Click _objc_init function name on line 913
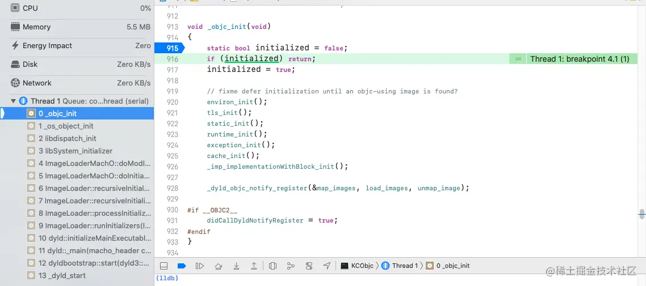This screenshot has height=286, width=646. coord(226,27)
